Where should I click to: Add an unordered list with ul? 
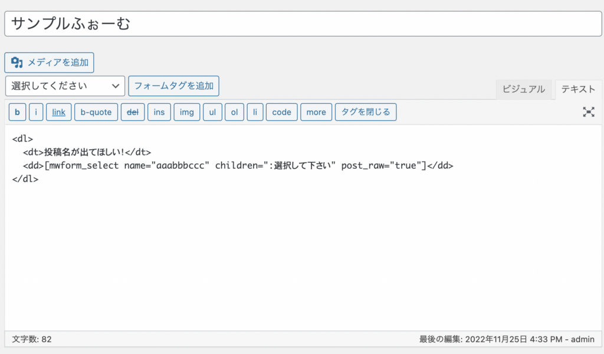click(x=212, y=112)
